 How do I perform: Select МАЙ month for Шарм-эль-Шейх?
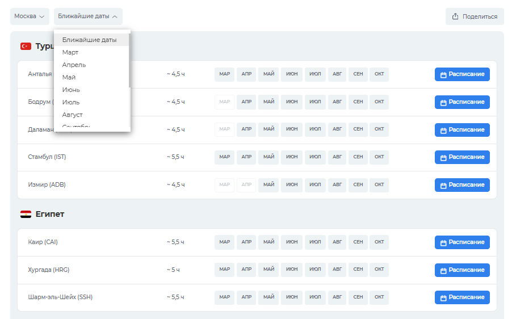pyautogui.click(x=269, y=297)
